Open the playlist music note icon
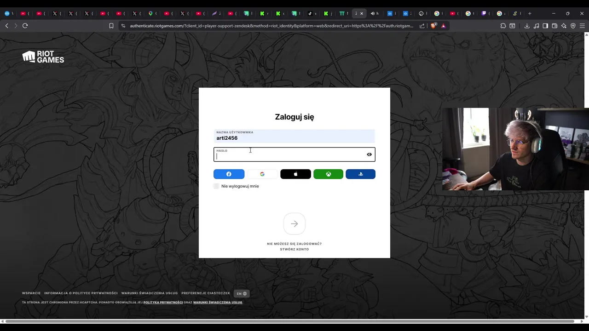589x331 pixels. 536,26
